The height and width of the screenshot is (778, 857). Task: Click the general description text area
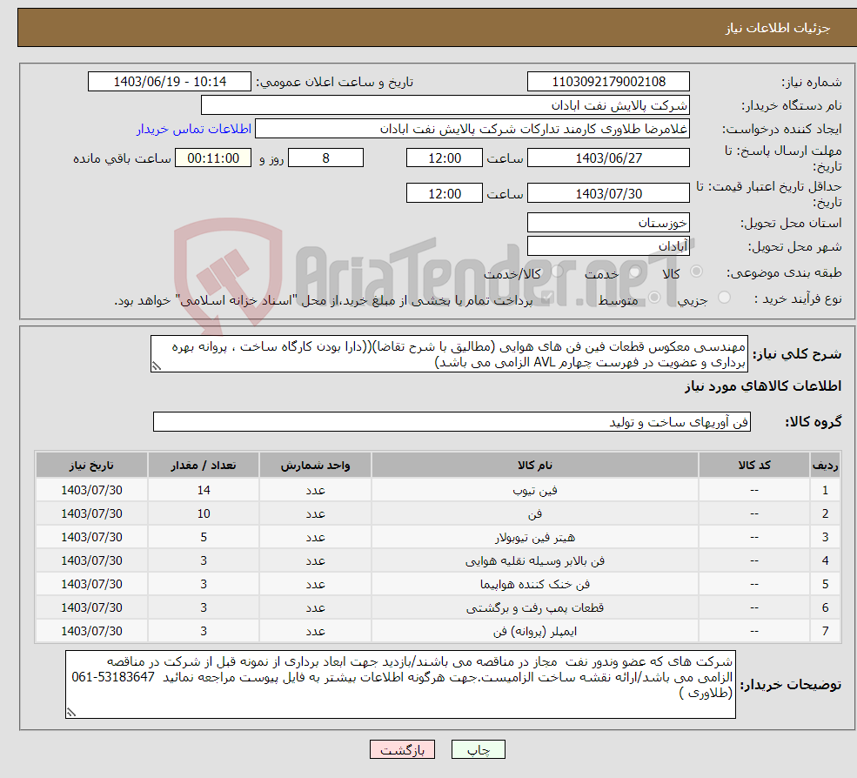click(x=449, y=354)
